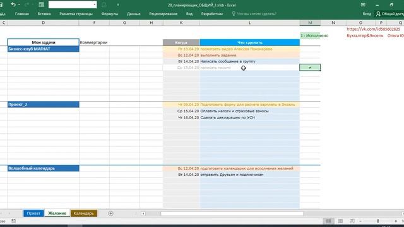Select column L header
Screen dimensions: 404x227
click(x=249, y=23)
